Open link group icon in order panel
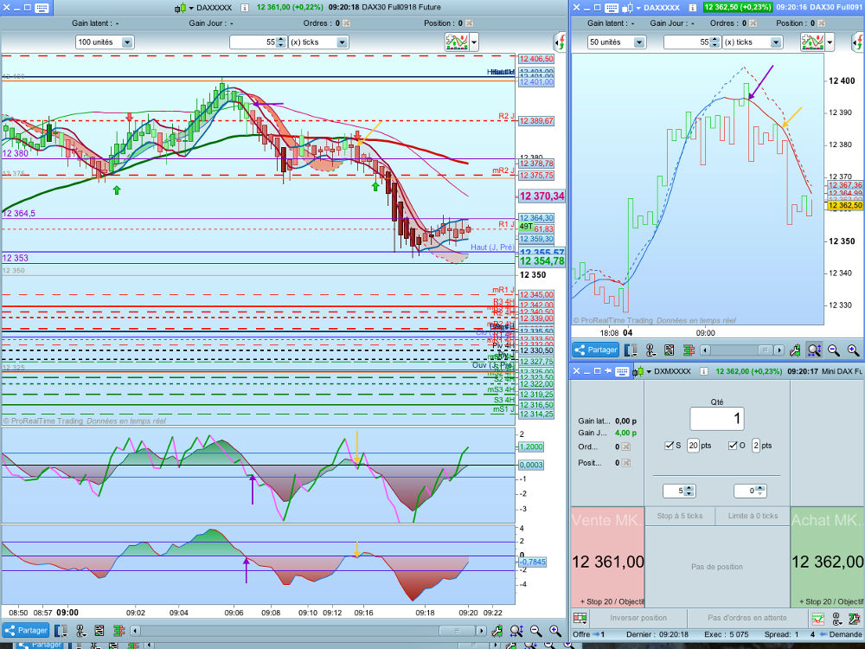This screenshot has height=649, width=865. point(836,619)
